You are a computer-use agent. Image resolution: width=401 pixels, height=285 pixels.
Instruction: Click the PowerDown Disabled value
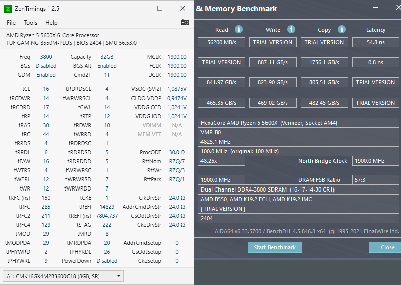point(107,261)
